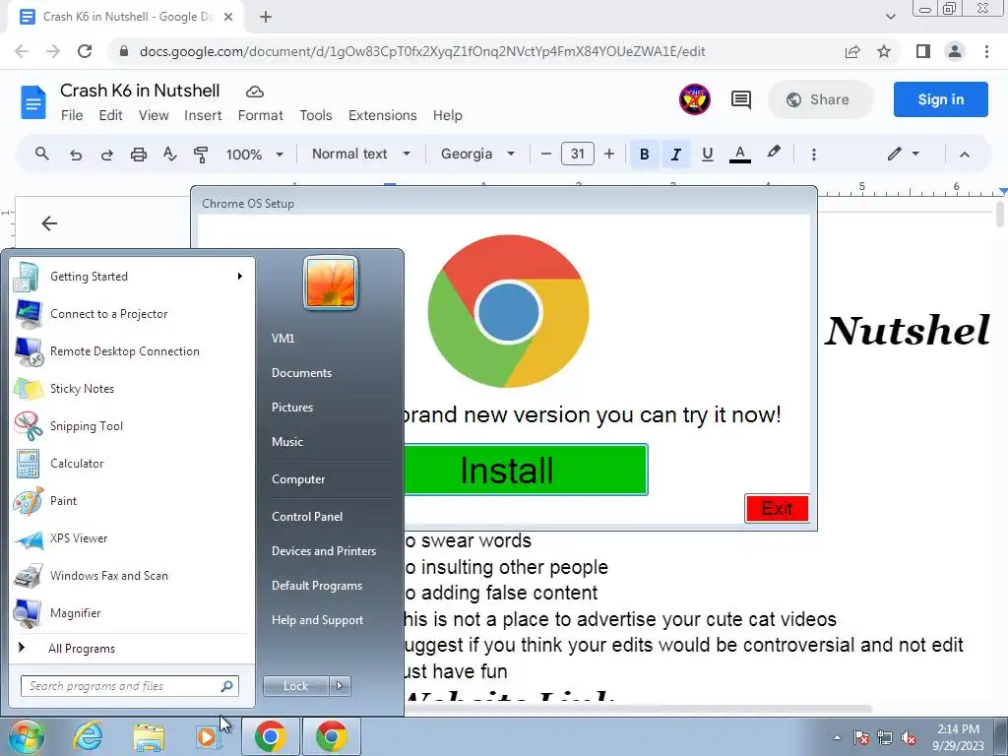Open Control Panel from Start menu
The width and height of the screenshot is (1008, 756).
point(307,516)
